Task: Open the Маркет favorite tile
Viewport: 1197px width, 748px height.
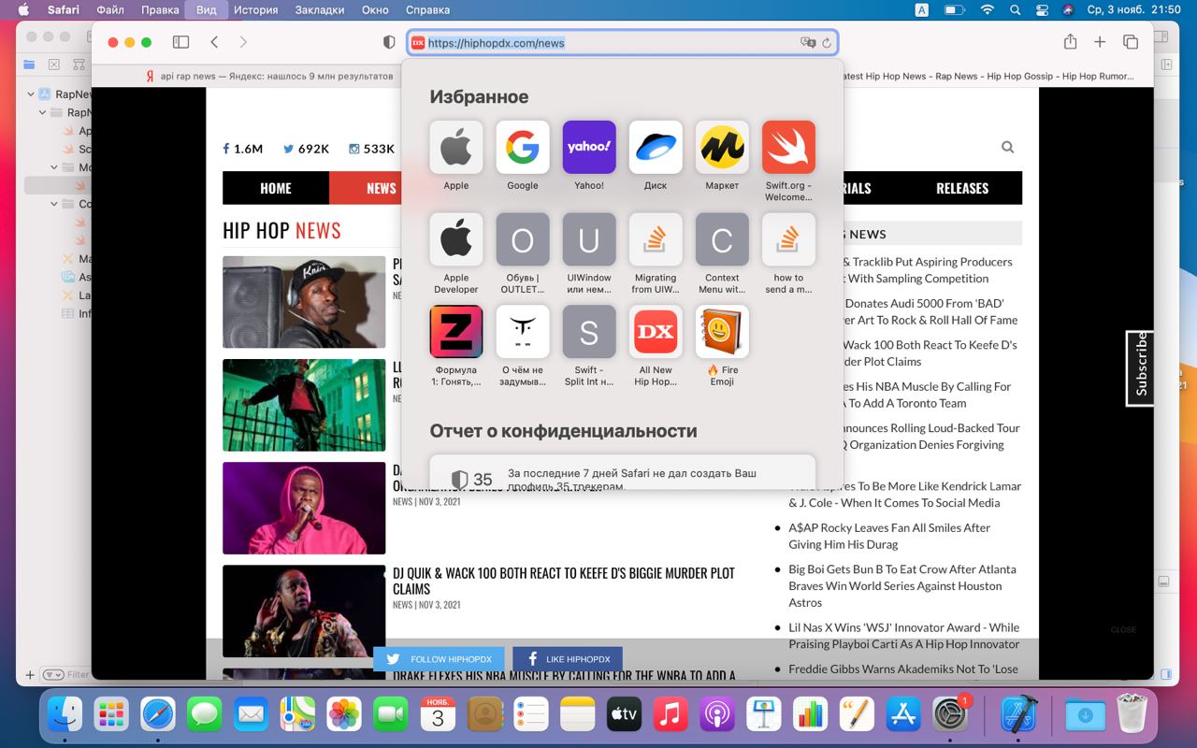Action: [722, 147]
